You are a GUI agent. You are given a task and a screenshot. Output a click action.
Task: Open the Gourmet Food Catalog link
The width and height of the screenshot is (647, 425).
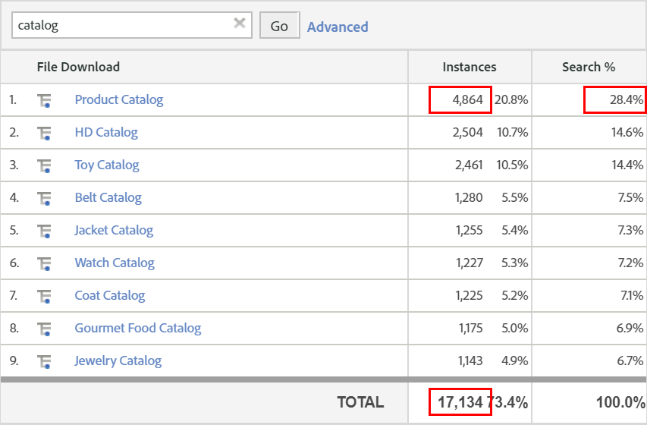(x=137, y=328)
